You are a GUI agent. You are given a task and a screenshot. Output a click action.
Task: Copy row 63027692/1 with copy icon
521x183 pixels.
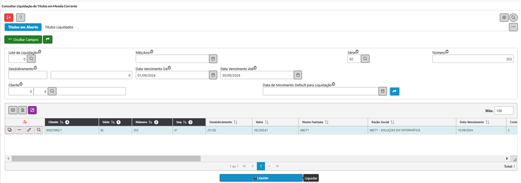(9, 130)
